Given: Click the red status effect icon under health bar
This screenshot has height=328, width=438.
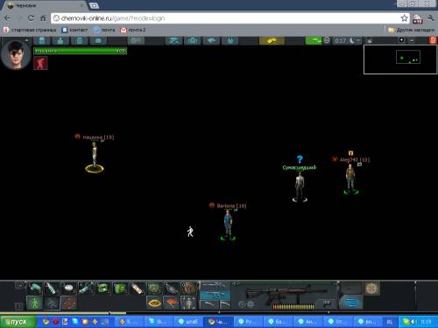Looking at the screenshot, I should [40, 63].
